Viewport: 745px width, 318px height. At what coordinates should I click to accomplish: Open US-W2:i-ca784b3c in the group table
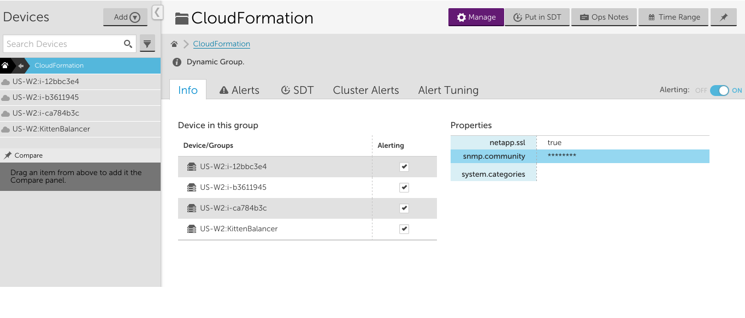click(x=233, y=208)
